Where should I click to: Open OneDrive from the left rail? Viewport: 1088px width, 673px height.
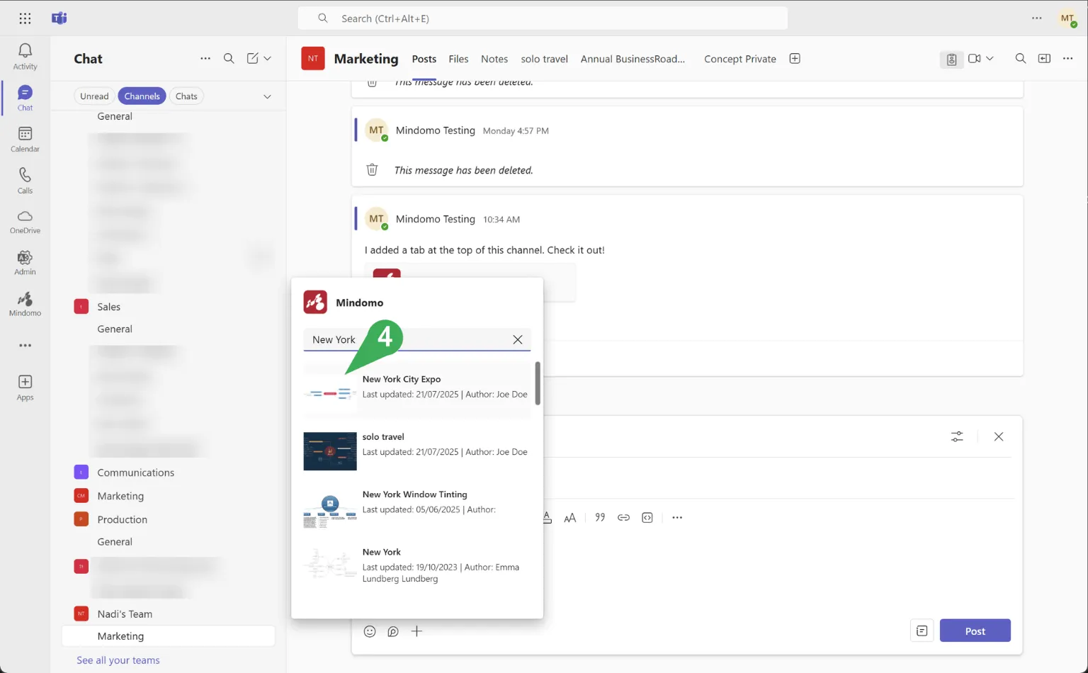pos(25,221)
